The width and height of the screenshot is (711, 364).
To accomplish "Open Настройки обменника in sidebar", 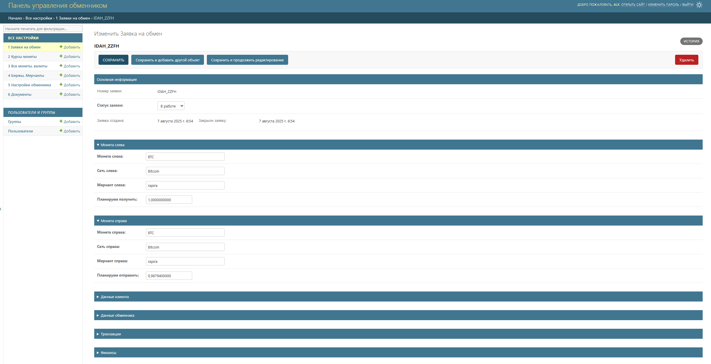I will coord(29,85).
